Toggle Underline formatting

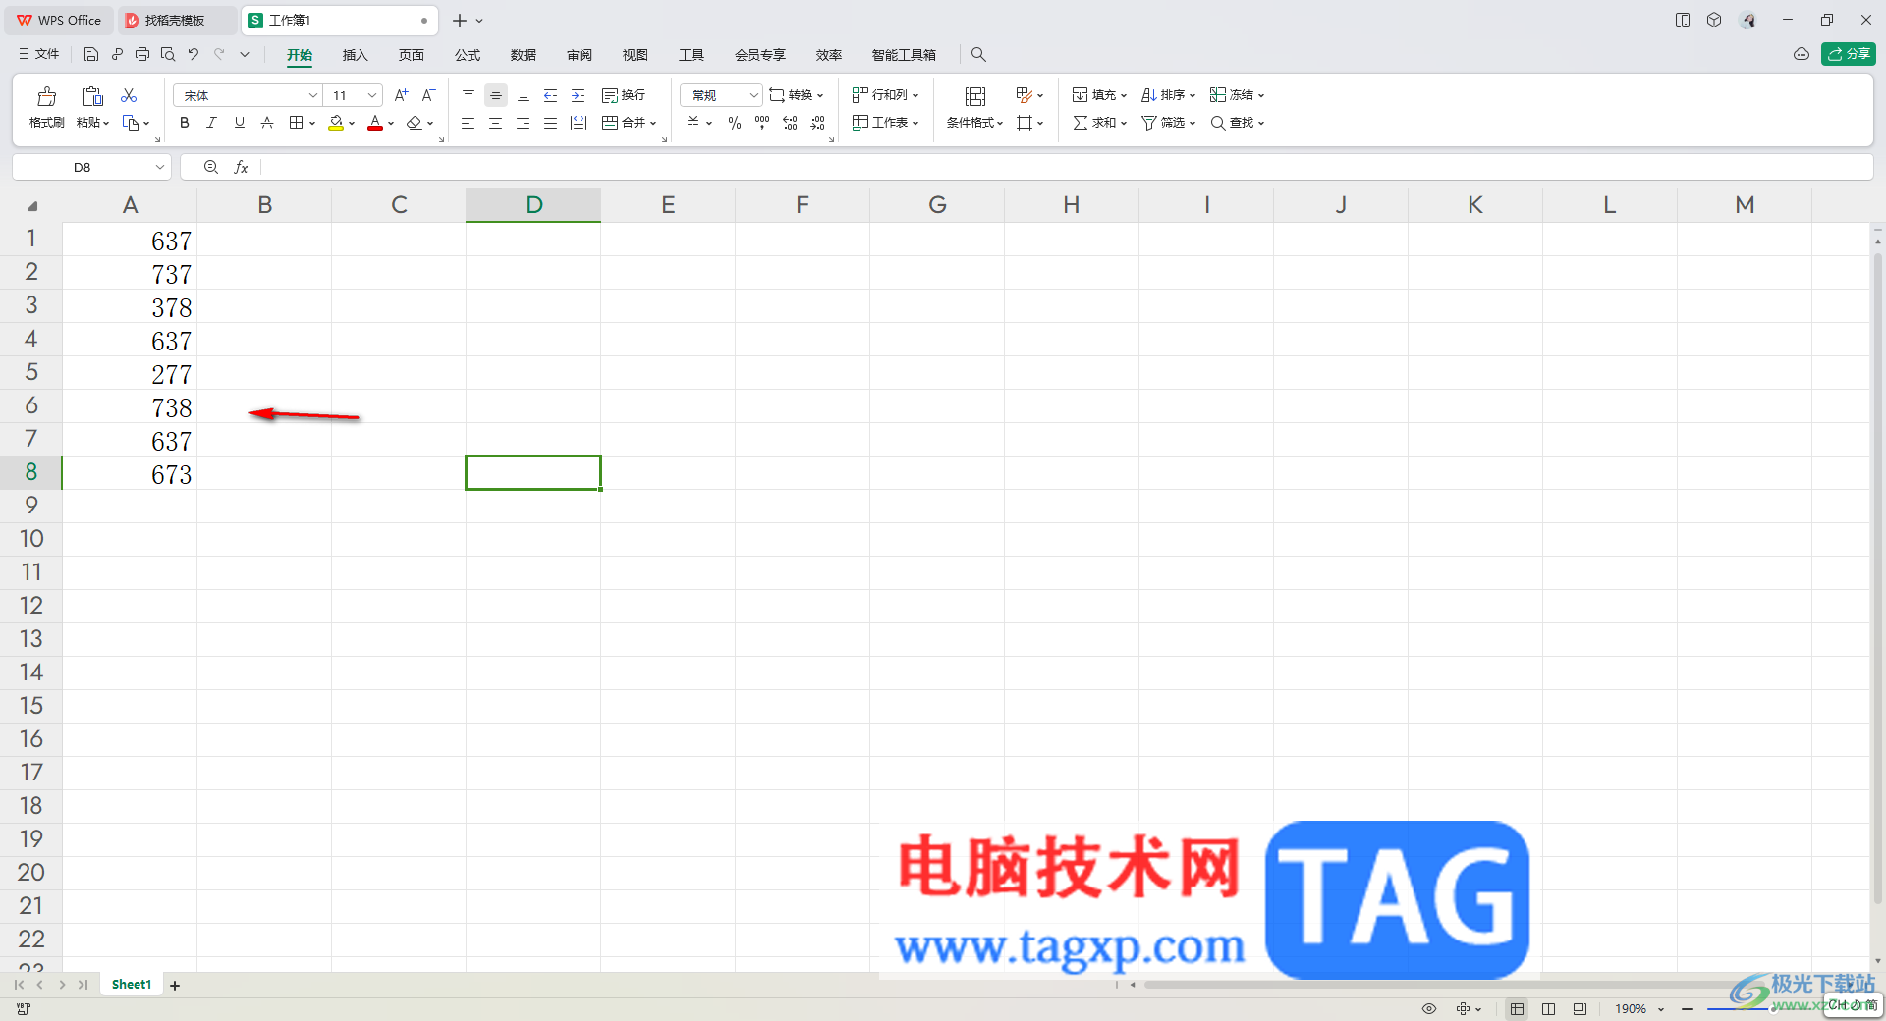[239, 123]
